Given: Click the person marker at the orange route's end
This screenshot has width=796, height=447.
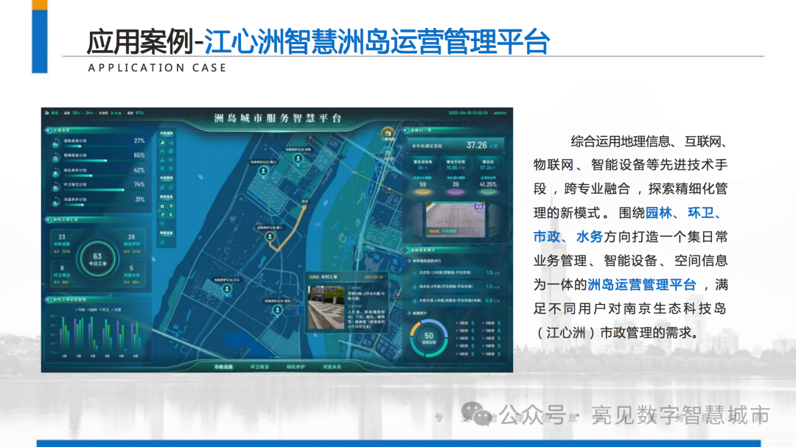Looking at the screenshot, I should coord(270,237).
